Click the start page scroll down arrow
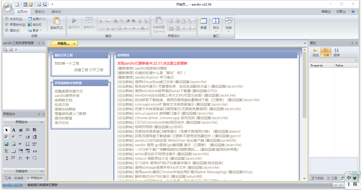Viewport: 361px width, 190px height. (x=304, y=178)
